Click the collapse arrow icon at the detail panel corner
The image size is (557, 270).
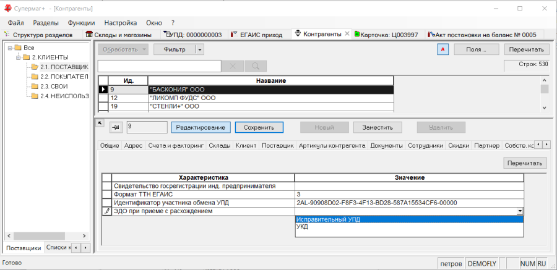click(100, 123)
